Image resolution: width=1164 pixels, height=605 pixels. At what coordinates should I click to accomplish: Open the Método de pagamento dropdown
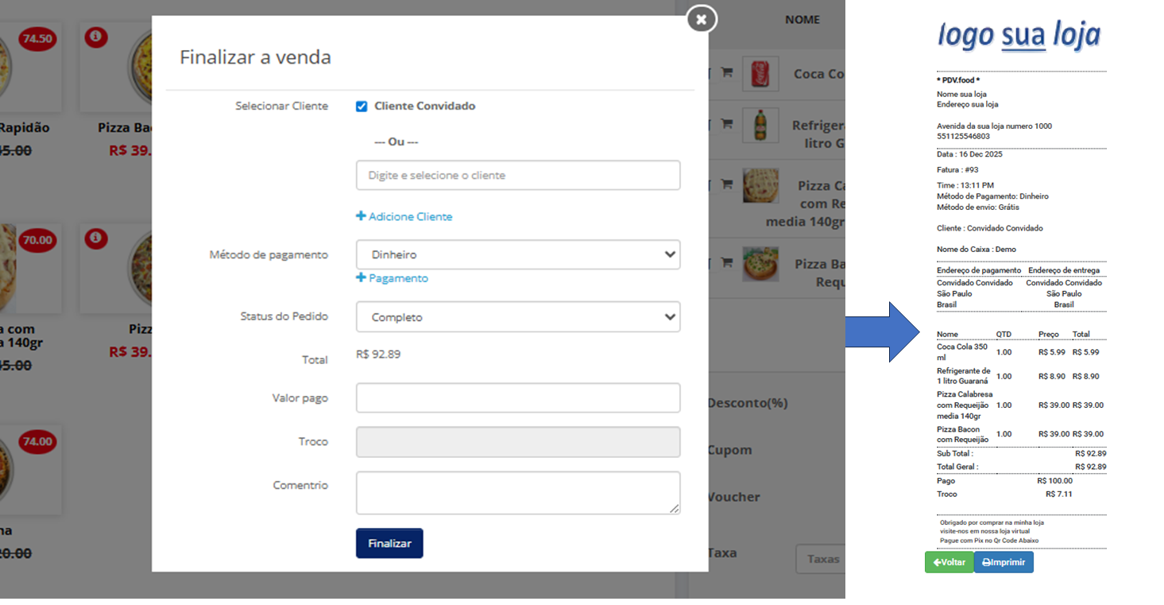point(517,255)
